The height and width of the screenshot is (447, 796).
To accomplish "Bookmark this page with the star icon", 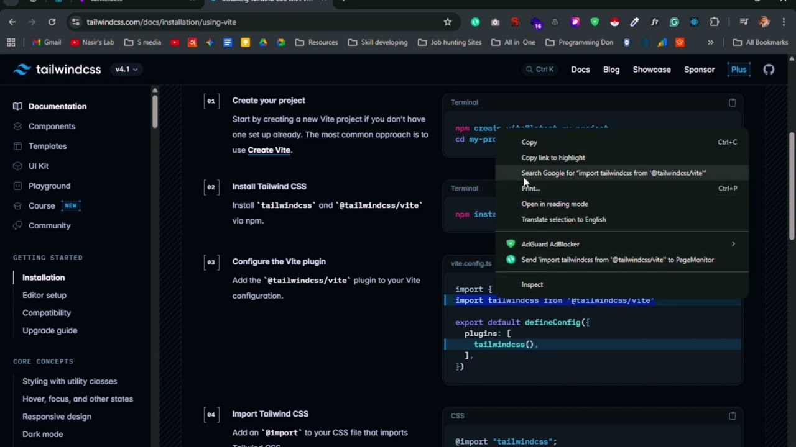I will (448, 22).
